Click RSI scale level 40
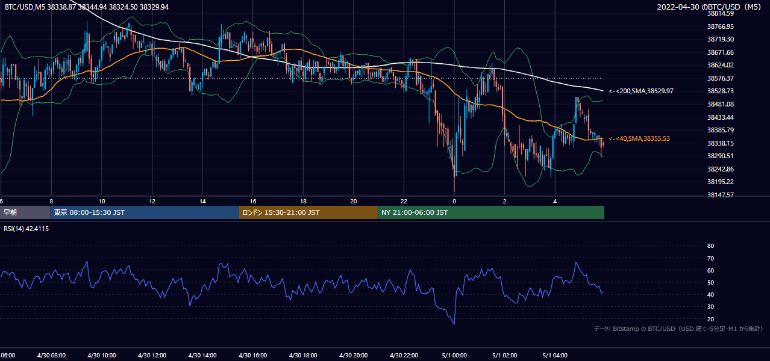Screen dimensions: 770x361 tap(710, 294)
